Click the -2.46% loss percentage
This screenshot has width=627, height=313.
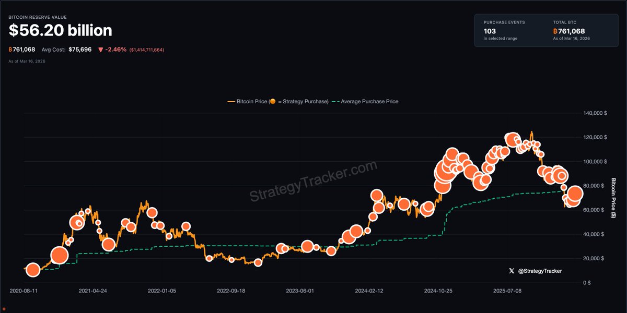(x=116, y=50)
